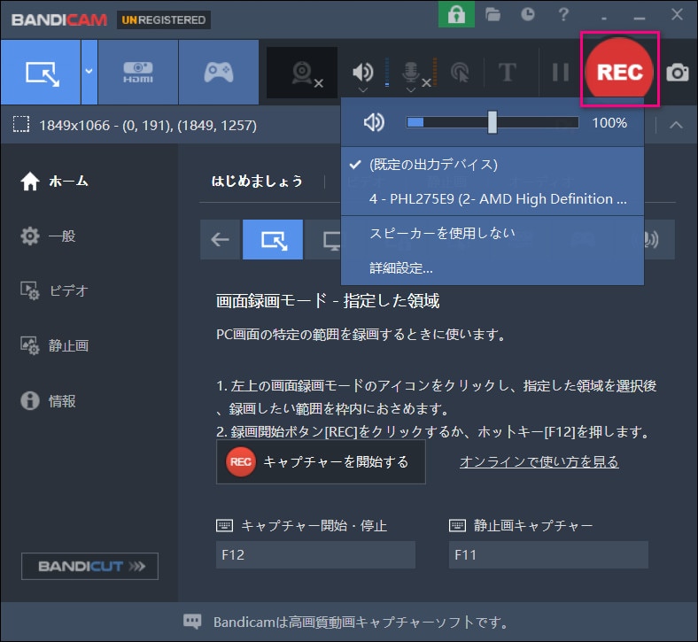Viewport: 698px width, 642px height.
Task: Switch to はじめましょう tab
Action: coord(257,181)
